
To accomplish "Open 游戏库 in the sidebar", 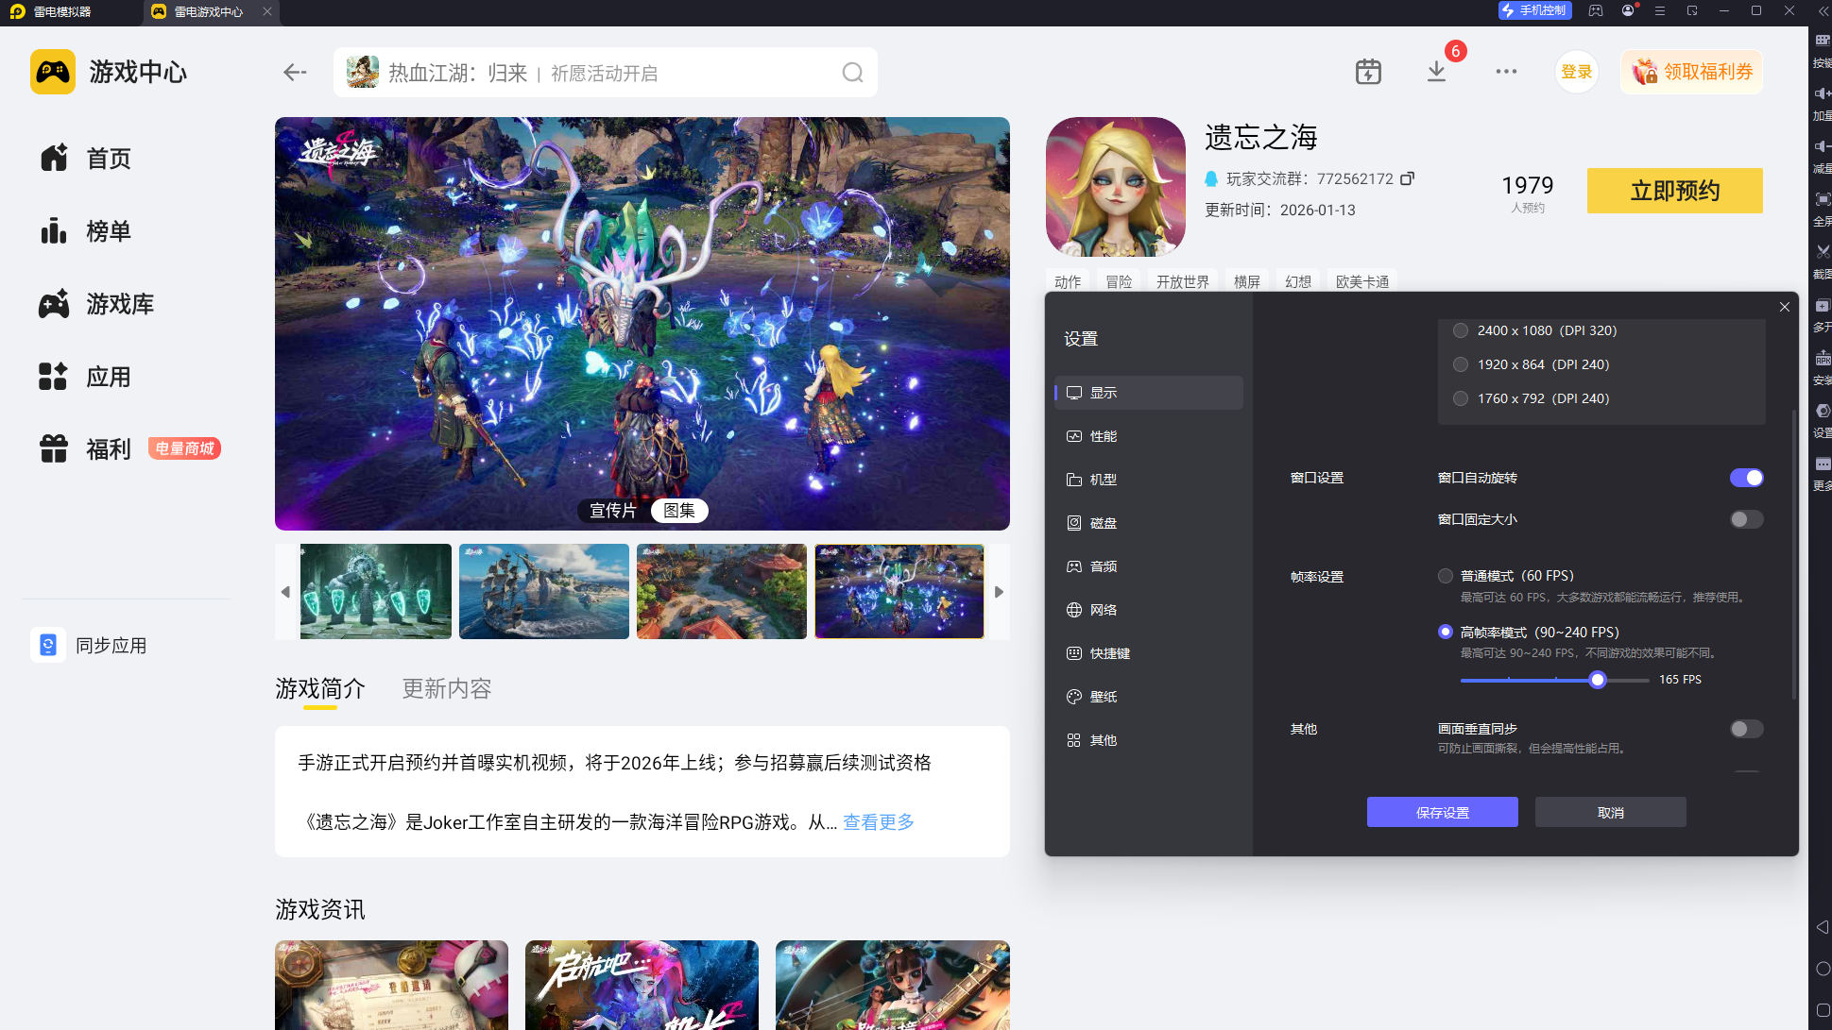I will [x=119, y=304].
